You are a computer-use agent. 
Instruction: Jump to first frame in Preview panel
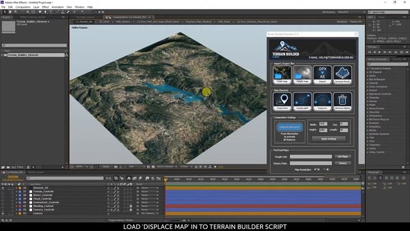(x=370, y=52)
